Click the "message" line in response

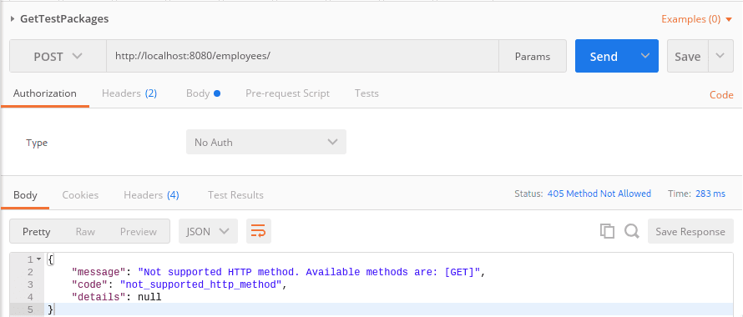point(279,272)
